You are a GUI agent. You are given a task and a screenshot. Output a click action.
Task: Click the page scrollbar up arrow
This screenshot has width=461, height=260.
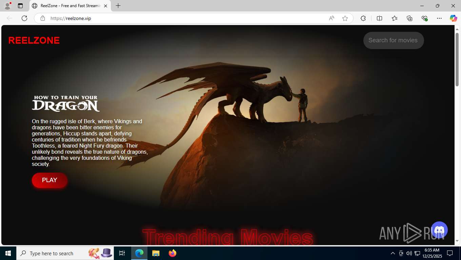click(x=457, y=29)
